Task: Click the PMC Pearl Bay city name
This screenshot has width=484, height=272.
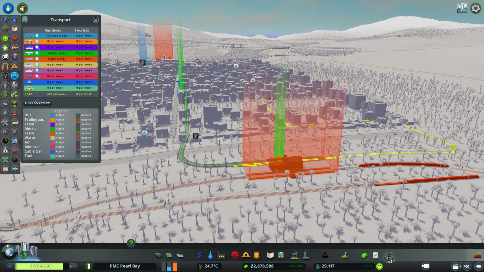Action: [x=125, y=266]
